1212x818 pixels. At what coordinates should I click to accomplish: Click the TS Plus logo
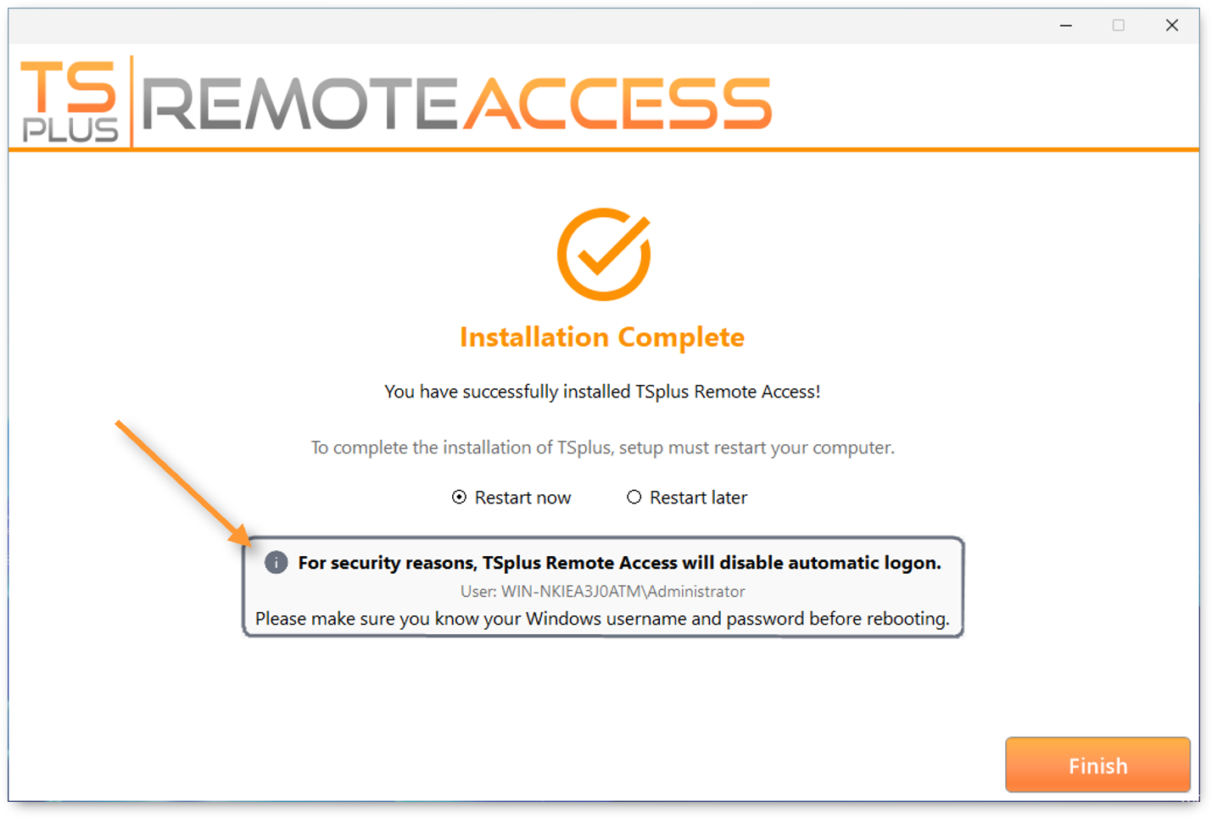70,101
